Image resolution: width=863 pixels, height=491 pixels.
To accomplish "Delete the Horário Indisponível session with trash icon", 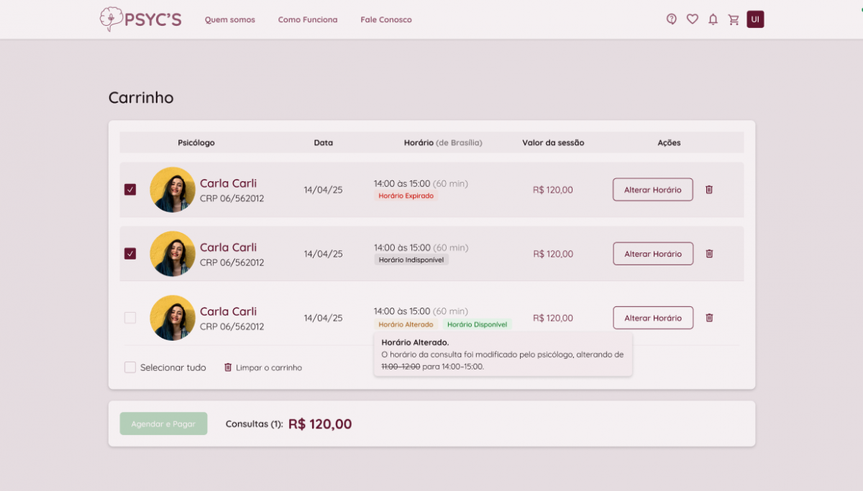I will pos(709,254).
